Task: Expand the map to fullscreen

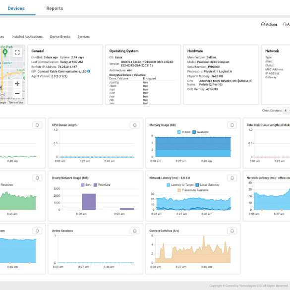Action: 17,53
